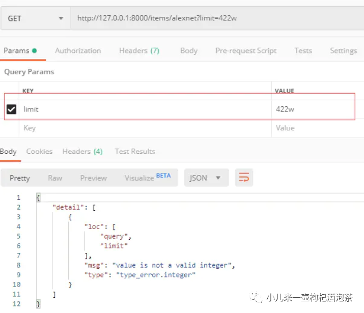Screen dimensions: 364x313
Task: Open the Test Results tab
Action: (x=135, y=151)
